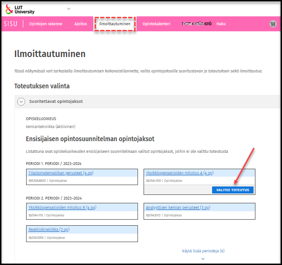Open the Haku search tab
The width and height of the screenshot is (282, 265).
pyautogui.click(x=221, y=24)
